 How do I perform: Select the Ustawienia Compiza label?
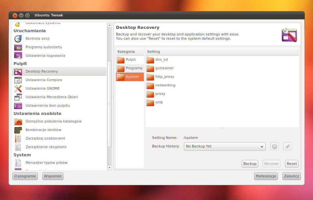(44, 80)
